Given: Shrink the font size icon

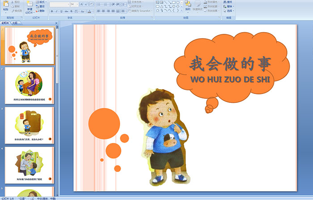Looking at the screenshot, I should pos(86,4).
